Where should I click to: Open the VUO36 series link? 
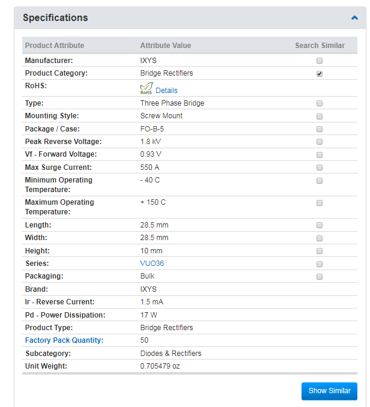pos(152,264)
